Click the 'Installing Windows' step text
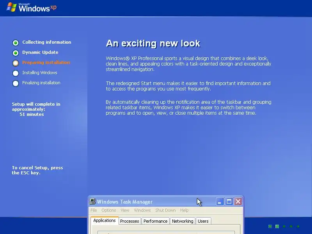The width and height of the screenshot is (312, 234). 40,73
